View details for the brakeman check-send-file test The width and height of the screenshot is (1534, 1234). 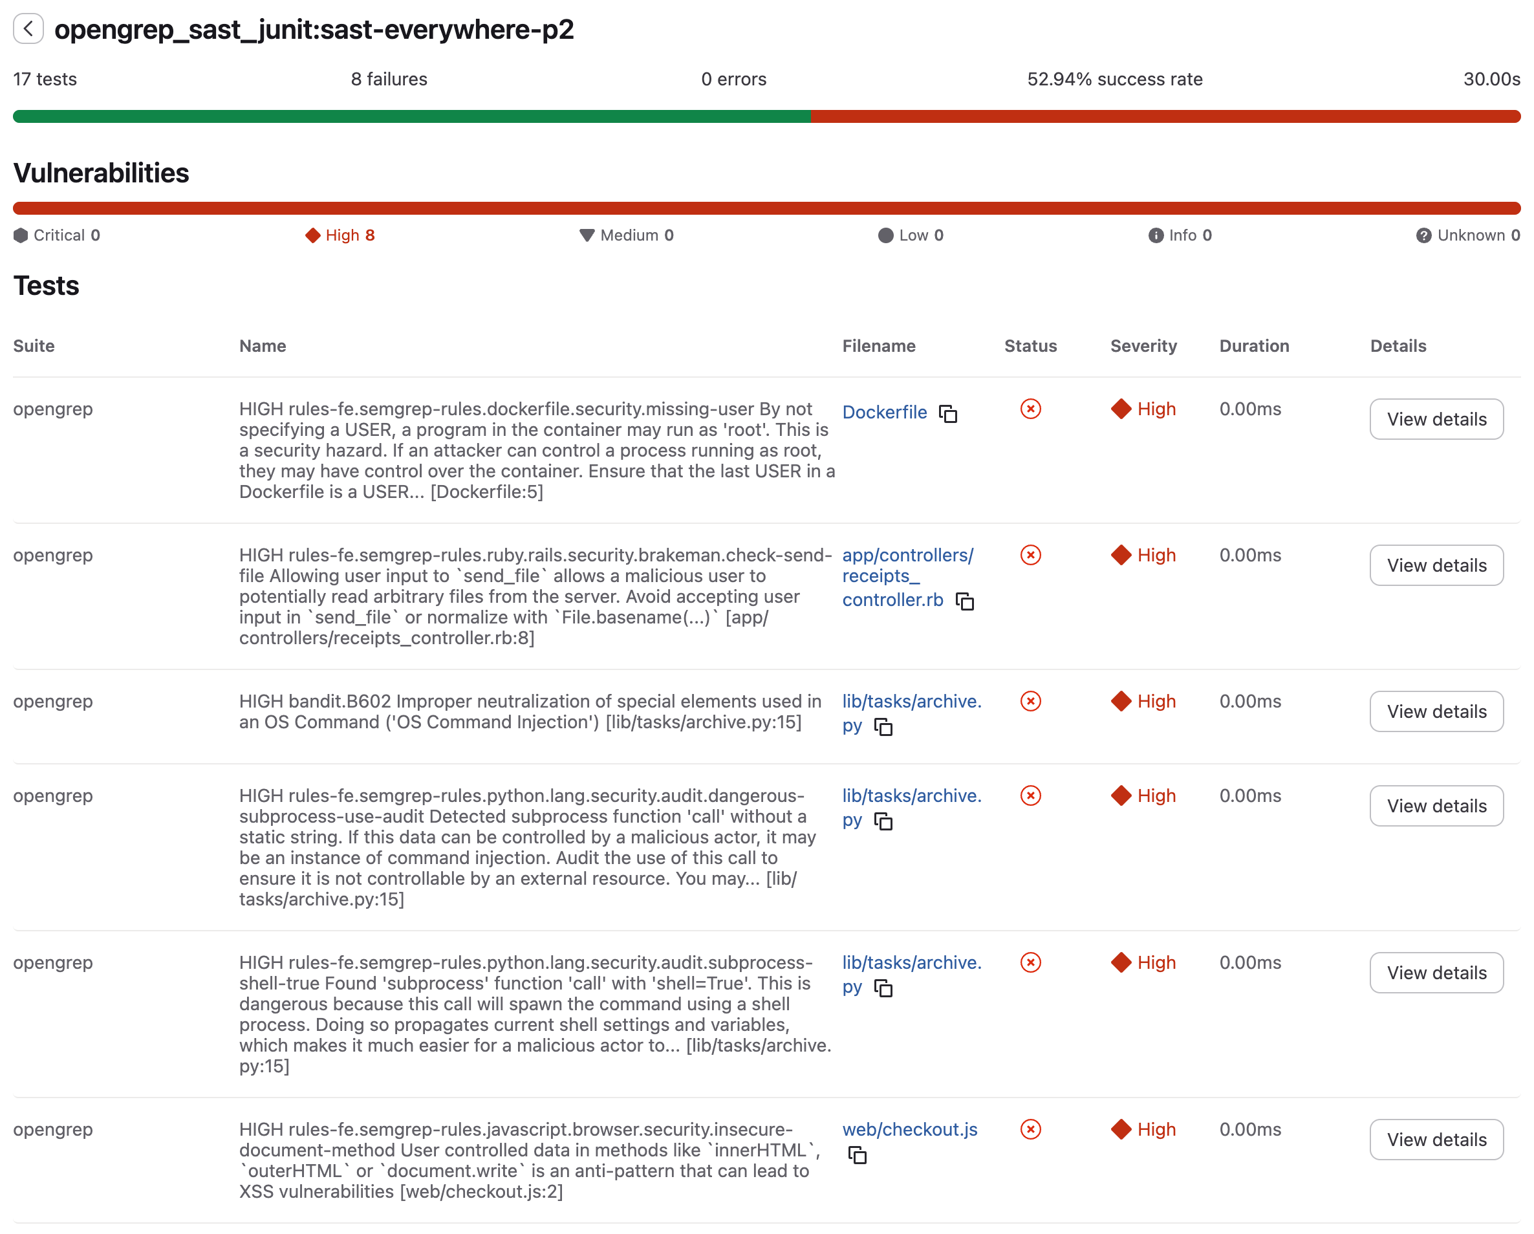point(1436,565)
